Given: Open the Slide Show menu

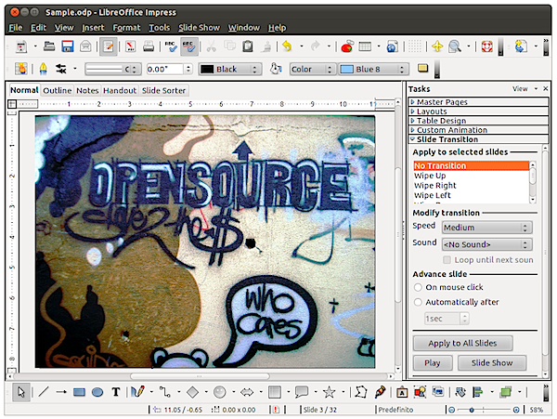Looking at the screenshot, I should coord(199,28).
